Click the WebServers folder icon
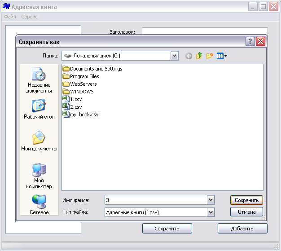This screenshot has height=251, width=281. pyautogui.click(x=66, y=84)
